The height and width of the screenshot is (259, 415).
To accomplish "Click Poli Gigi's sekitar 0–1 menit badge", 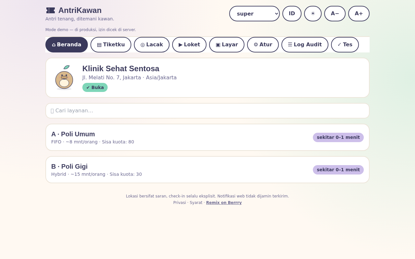I will 338,170.
